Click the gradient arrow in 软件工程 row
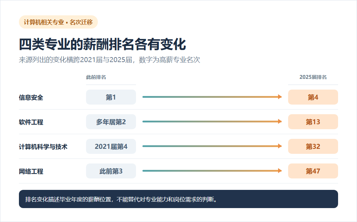 point(212,122)
